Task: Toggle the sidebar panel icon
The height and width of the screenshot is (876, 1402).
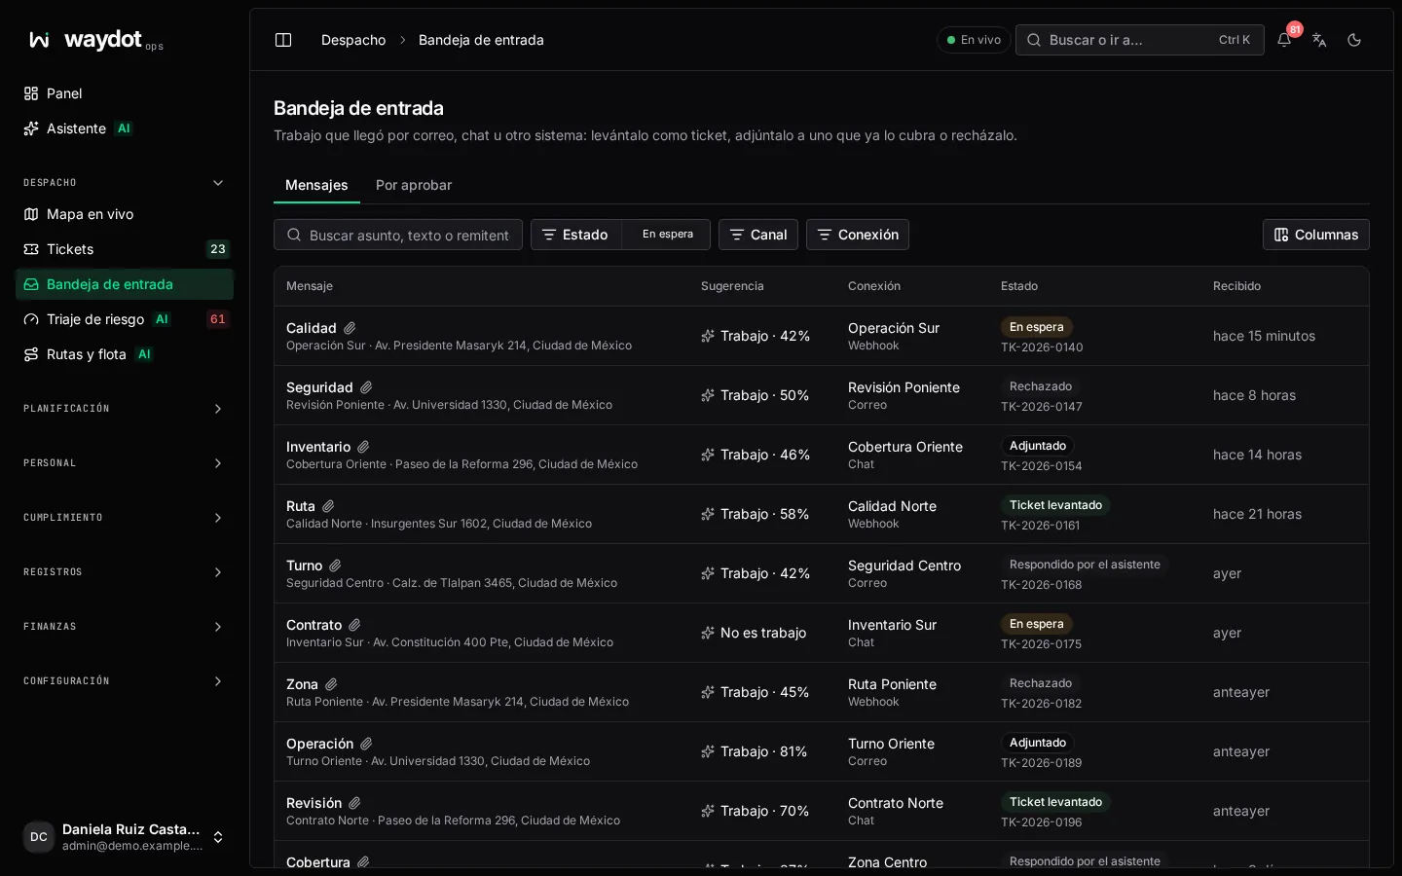Action: [x=283, y=40]
